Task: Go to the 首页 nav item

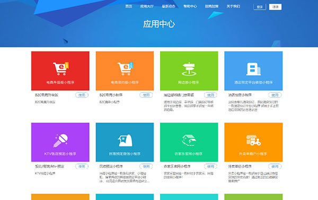Action: (x=129, y=6)
